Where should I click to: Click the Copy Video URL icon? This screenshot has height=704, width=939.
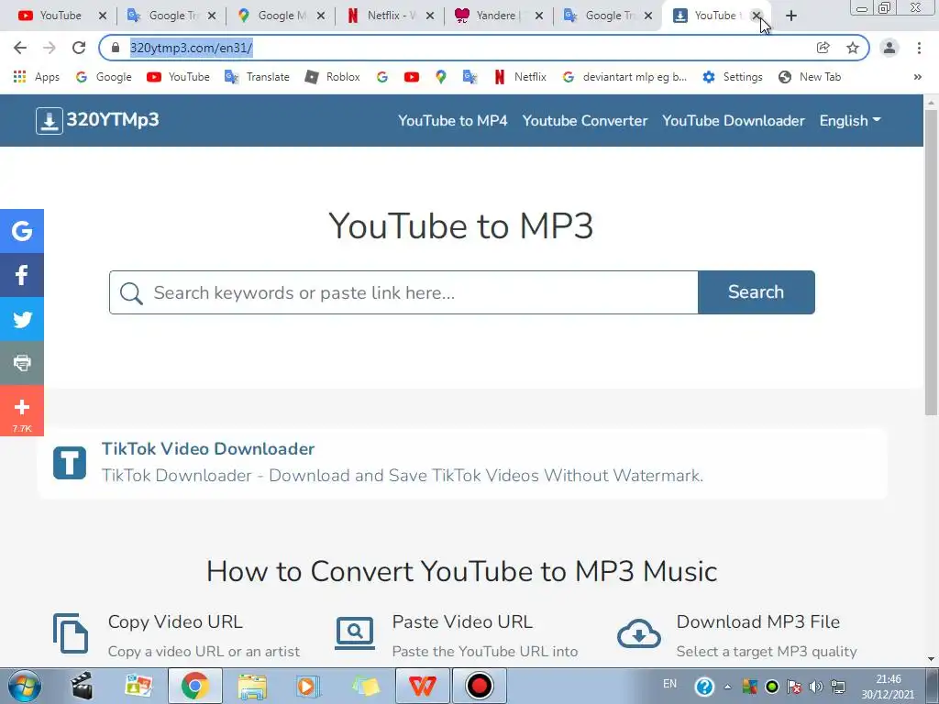pos(71,633)
